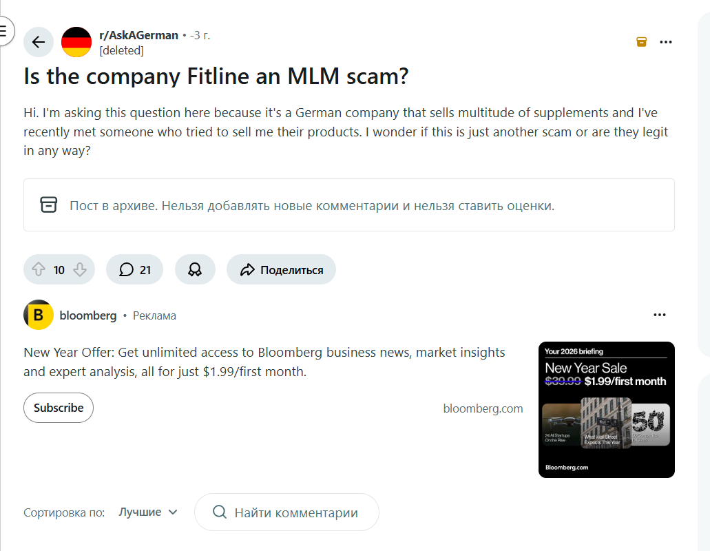Upvote the Fitline post
The width and height of the screenshot is (710, 551).
click(x=39, y=270)
